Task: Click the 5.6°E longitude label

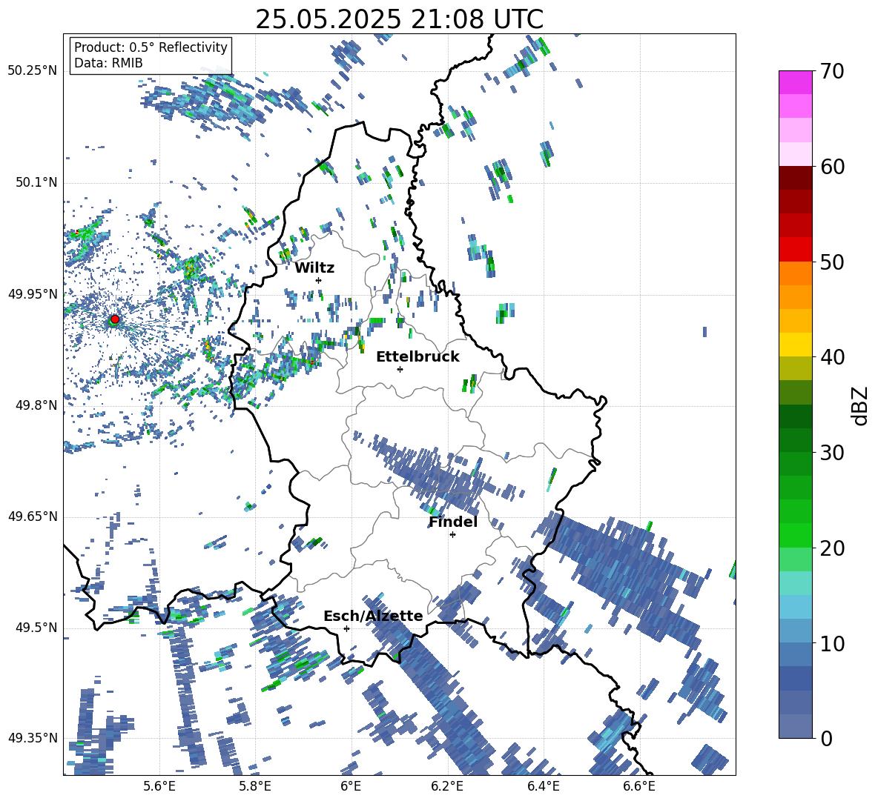Action: [x=159, y=786]
